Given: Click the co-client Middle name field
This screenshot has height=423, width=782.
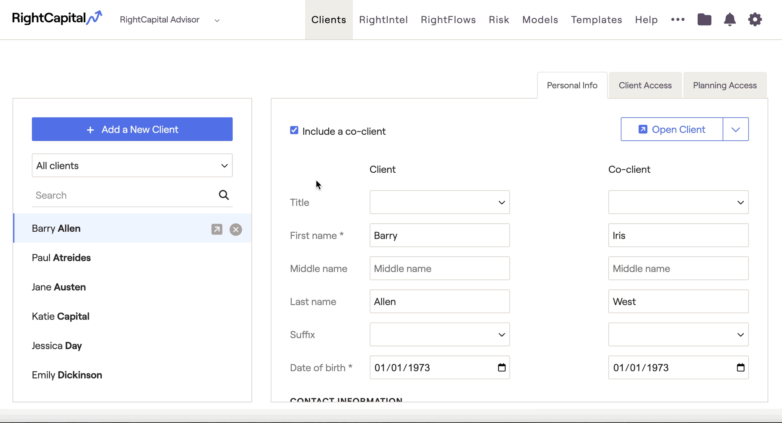Looking at the screenshot, I should click(678, 268).
